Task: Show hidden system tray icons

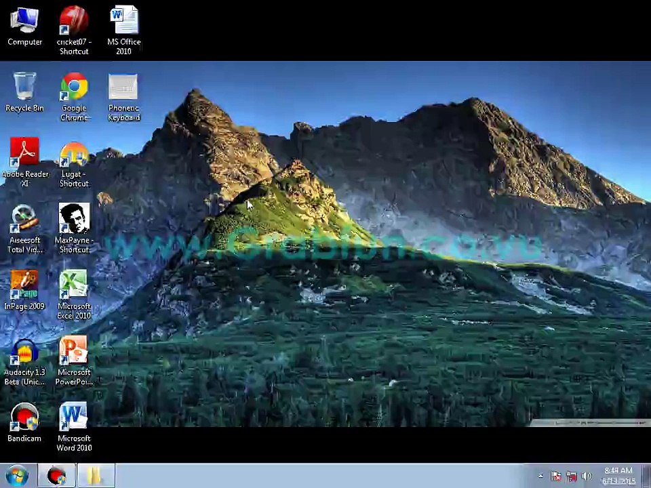Action: click(540, 476)
